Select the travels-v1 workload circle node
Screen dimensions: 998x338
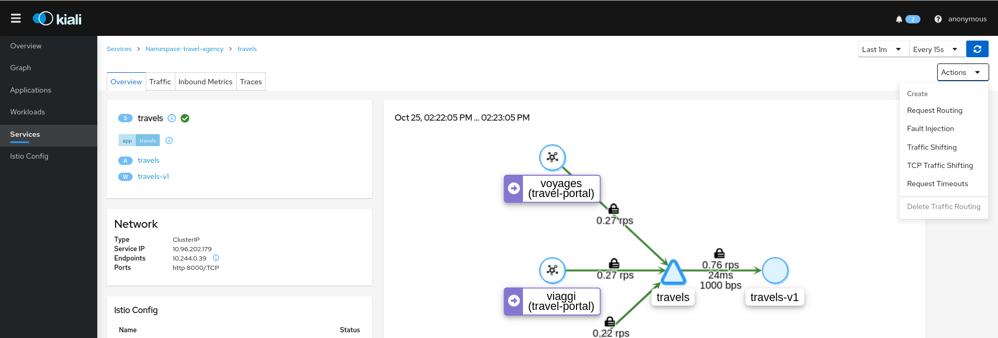(x=775, y=271)
